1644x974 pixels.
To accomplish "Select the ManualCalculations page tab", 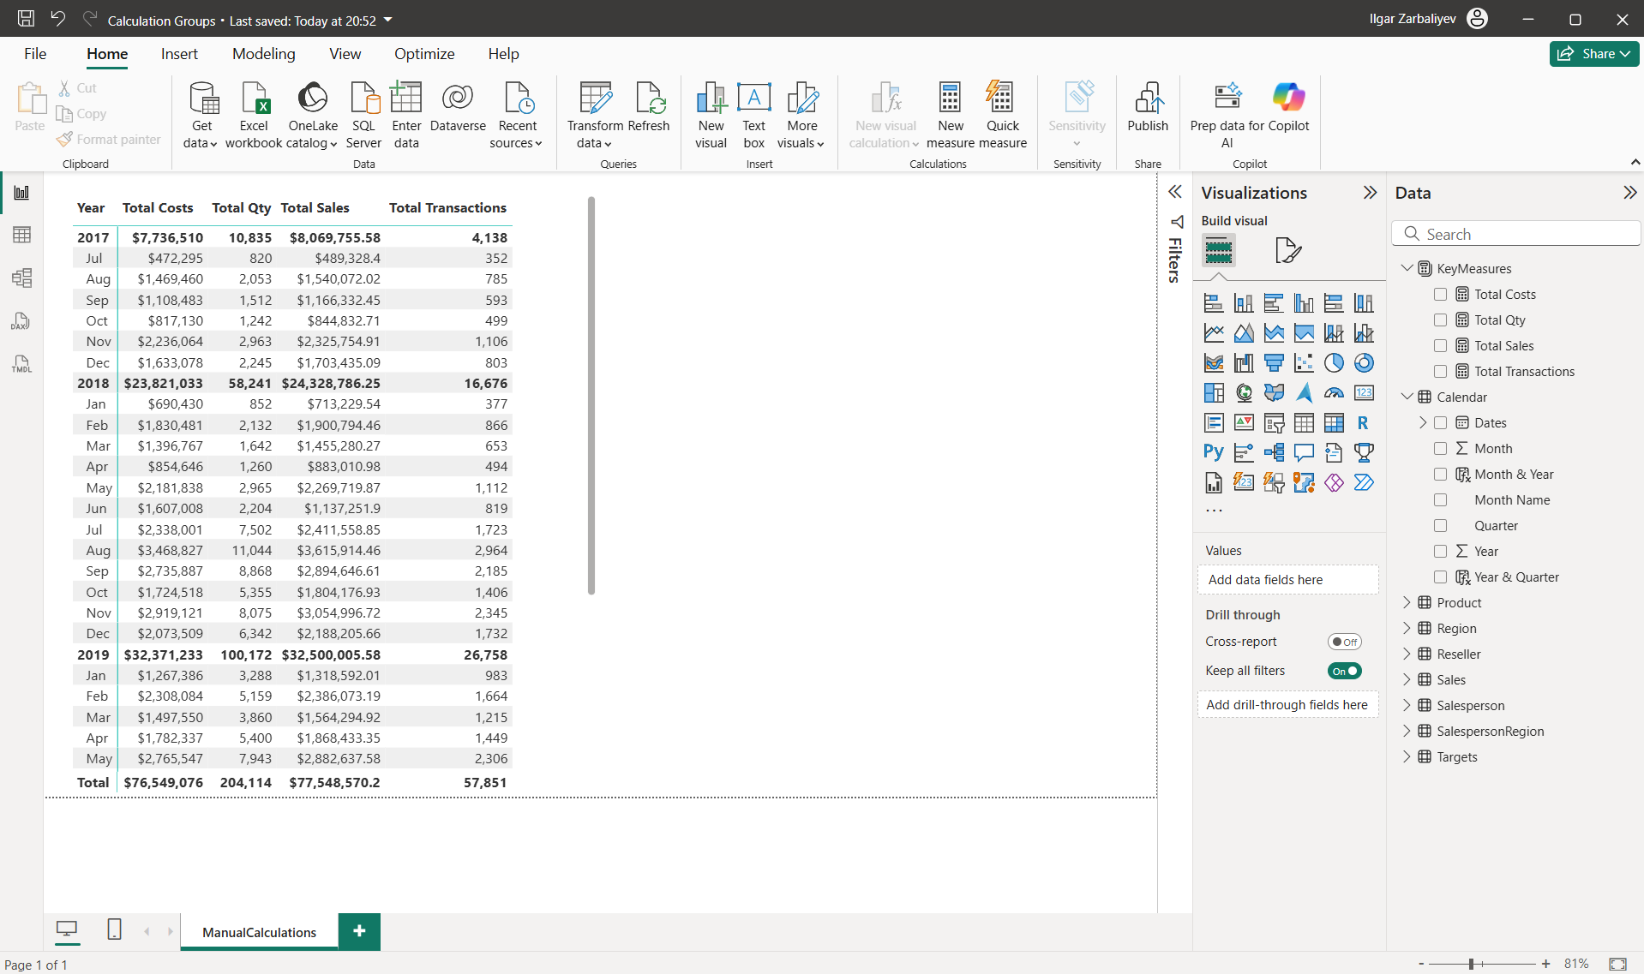I will [259, 932].
